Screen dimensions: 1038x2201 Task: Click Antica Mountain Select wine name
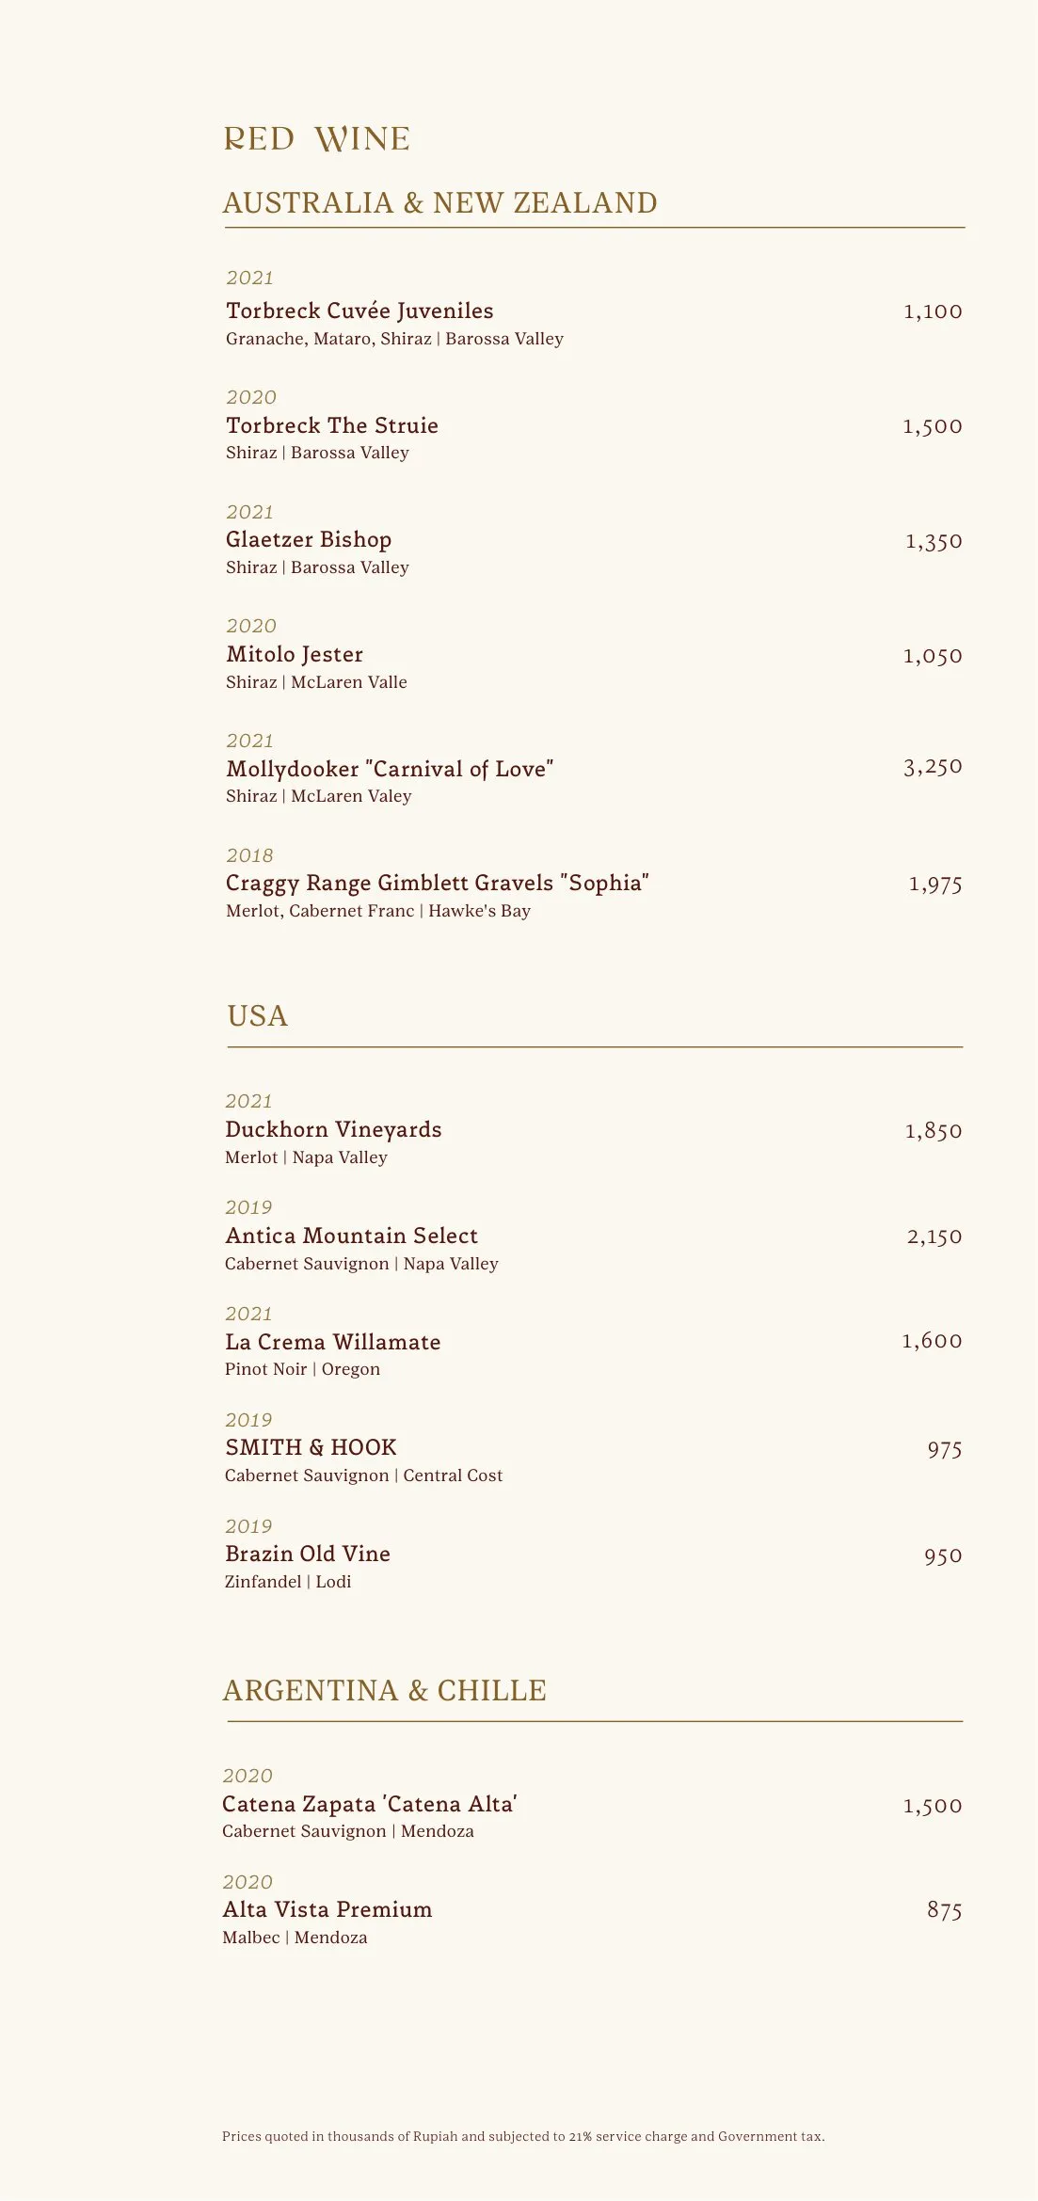point(351,1236)
